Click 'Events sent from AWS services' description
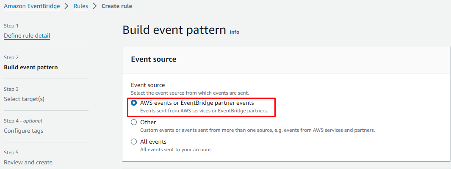The width and height of the screenshot is (451, 169). pos(204,111)
